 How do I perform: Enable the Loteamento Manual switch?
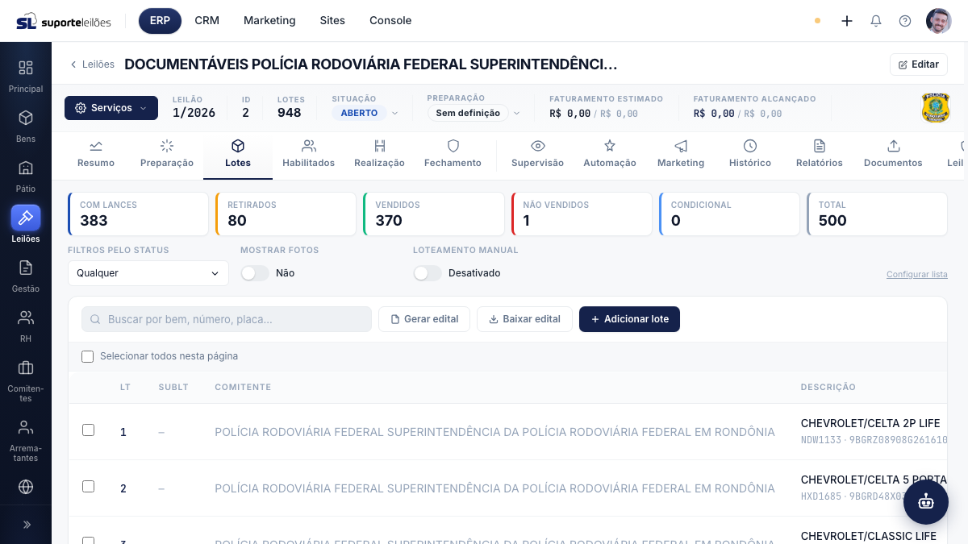[428, 273]
